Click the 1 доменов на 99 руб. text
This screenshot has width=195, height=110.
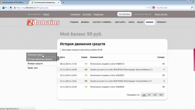click(142, 14)
